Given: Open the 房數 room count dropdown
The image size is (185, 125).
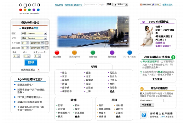Looking at the screenshot, I should (x=16, y=56).
